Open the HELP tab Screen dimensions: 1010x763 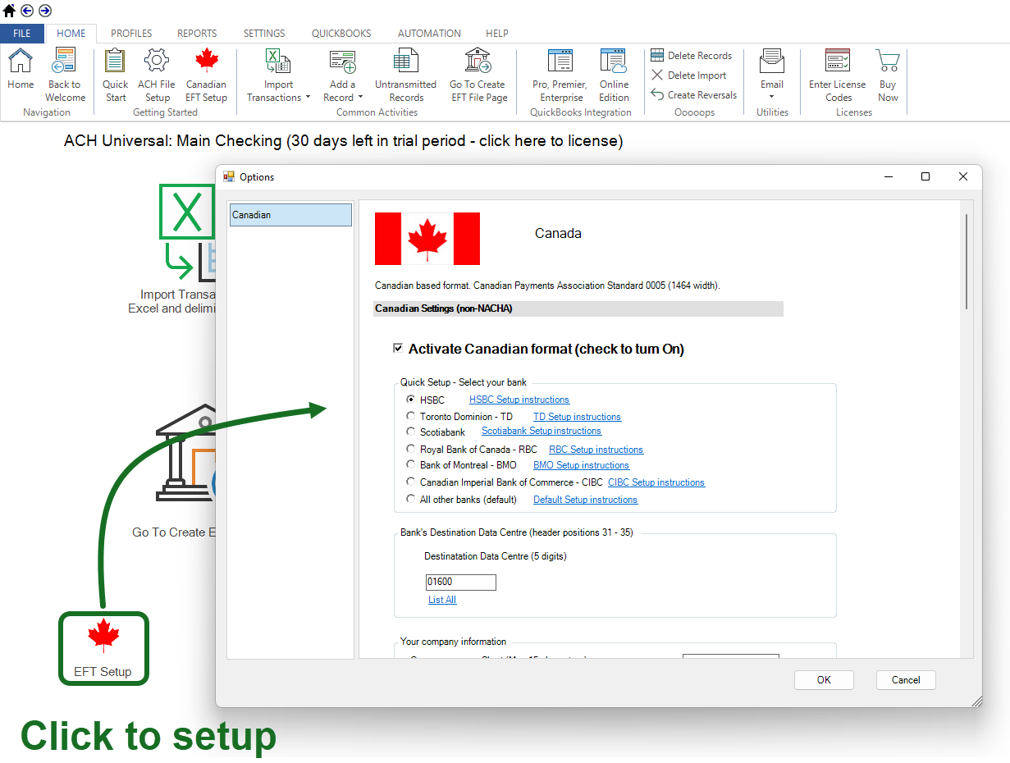click(496, 34)
